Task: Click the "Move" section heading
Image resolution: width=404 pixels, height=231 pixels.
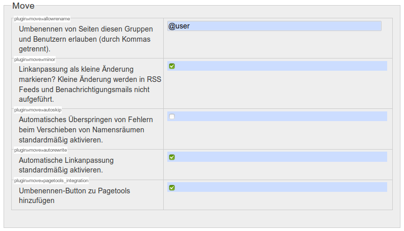Action: click(x=23, y=6)
